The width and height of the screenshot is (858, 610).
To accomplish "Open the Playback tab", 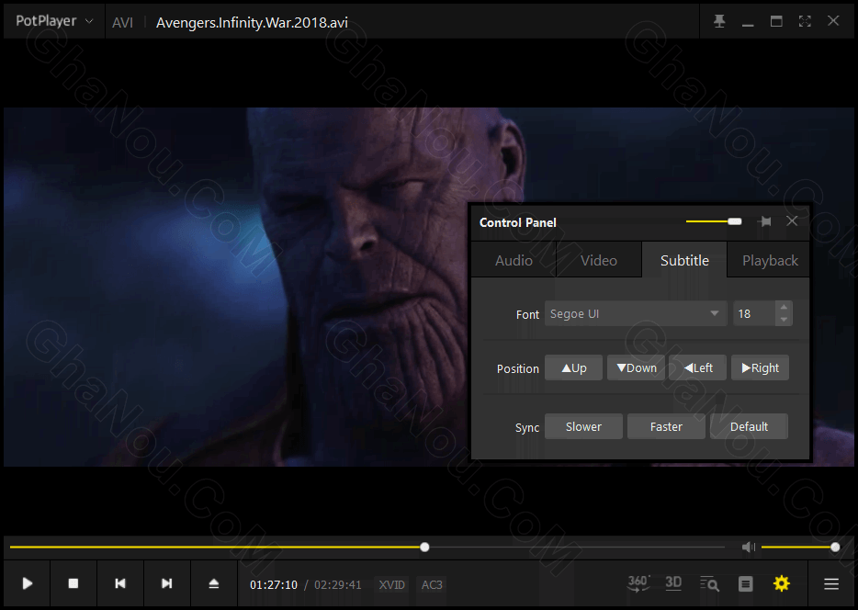I will (770, 260).
